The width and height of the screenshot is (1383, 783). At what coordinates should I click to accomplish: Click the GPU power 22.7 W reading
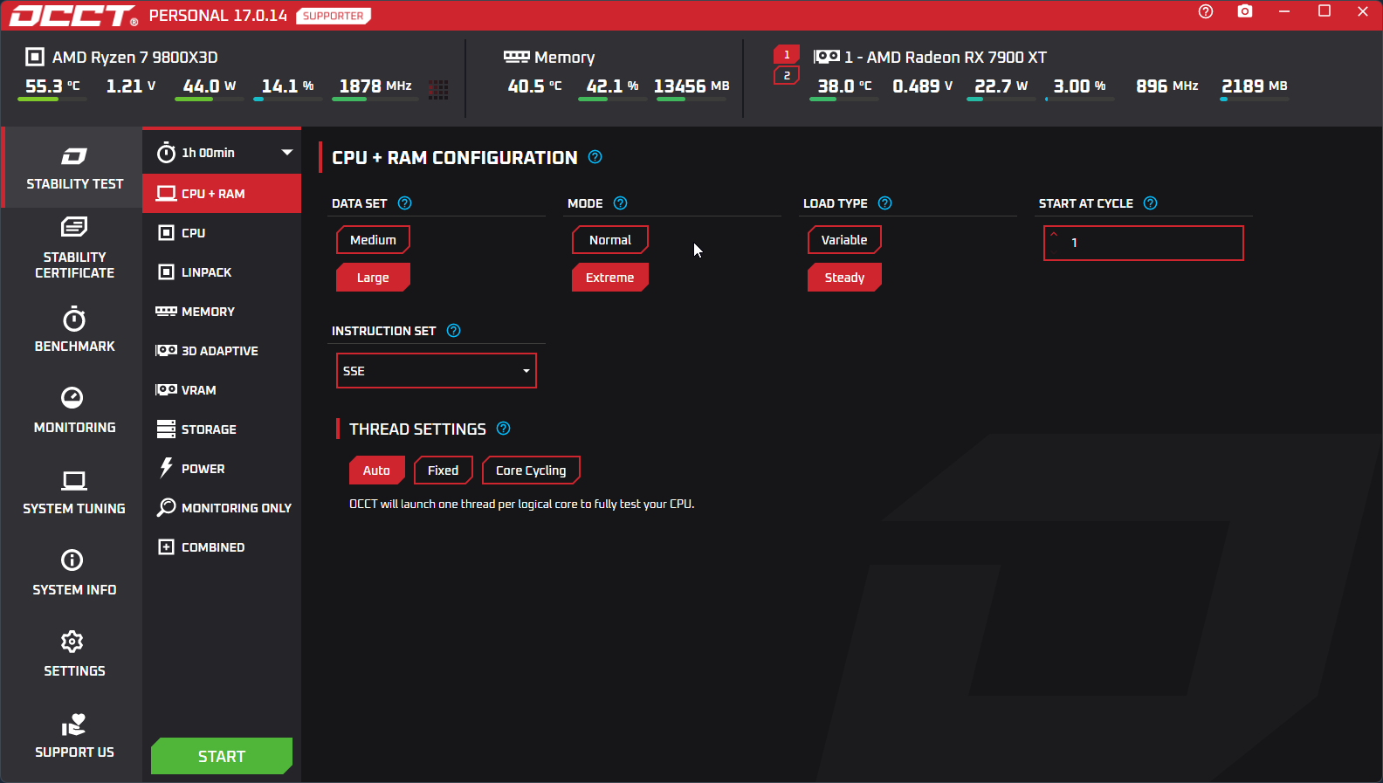(x=1001, y=86)
